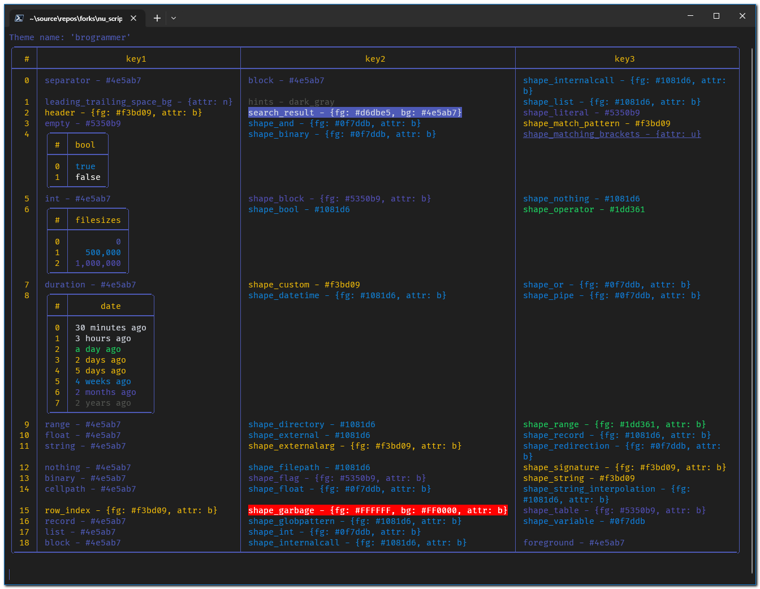Click 'range - #4e5ab7' in key1
Image resolution: width=760 pixels, height=589 pixels.
[x=83, y=424]
